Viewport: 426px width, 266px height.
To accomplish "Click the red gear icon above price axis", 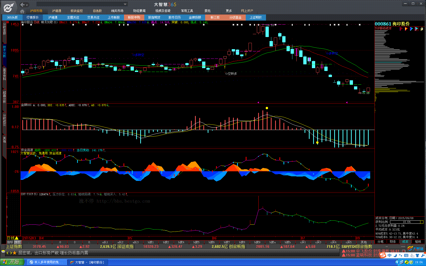I will 8,22.
